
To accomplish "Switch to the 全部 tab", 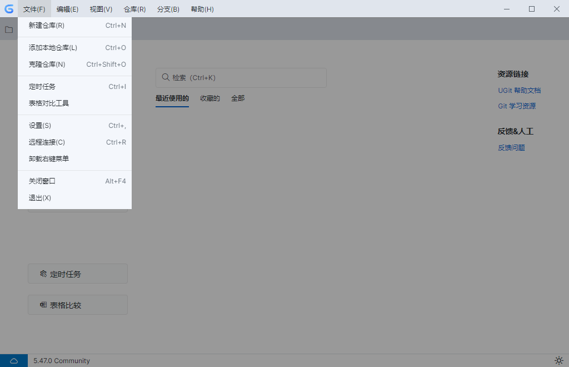I will [x=238, y=98].
